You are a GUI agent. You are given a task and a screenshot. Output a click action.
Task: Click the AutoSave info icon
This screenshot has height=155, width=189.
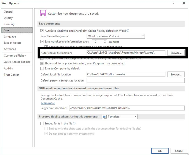[128, 31]
